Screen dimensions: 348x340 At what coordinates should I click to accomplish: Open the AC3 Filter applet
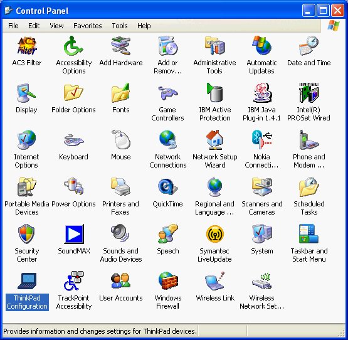click(27, 46)
